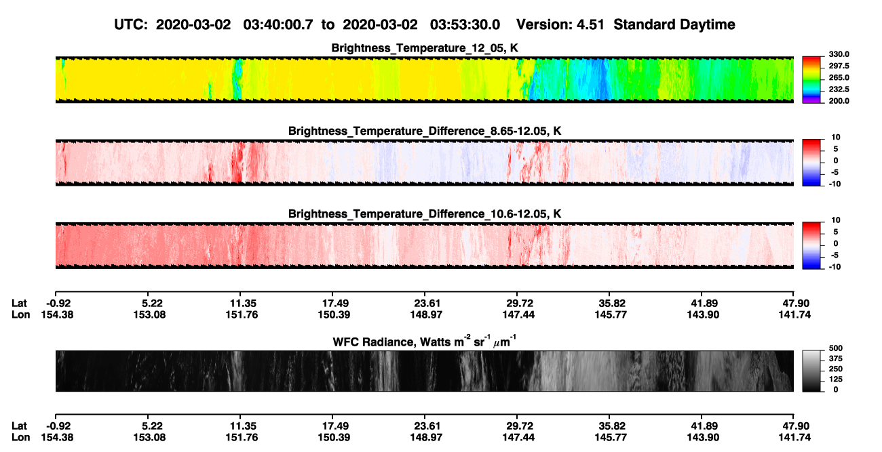Click the 'Lon' row label above the WFC title
This screenshot has height=452, width=882.
(20, 314)
